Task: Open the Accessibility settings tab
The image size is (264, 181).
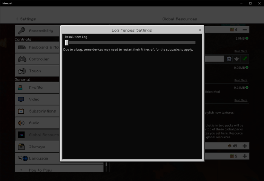Action: tap(37, 31)
